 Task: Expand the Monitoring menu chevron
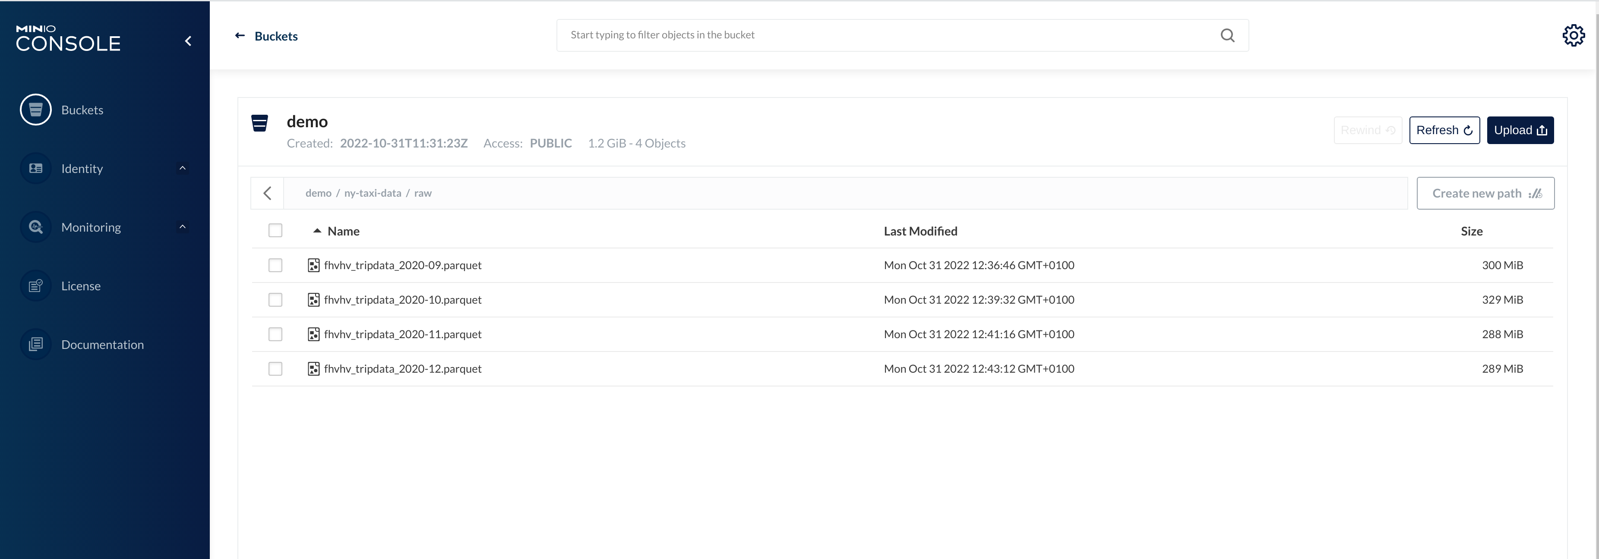183,227
